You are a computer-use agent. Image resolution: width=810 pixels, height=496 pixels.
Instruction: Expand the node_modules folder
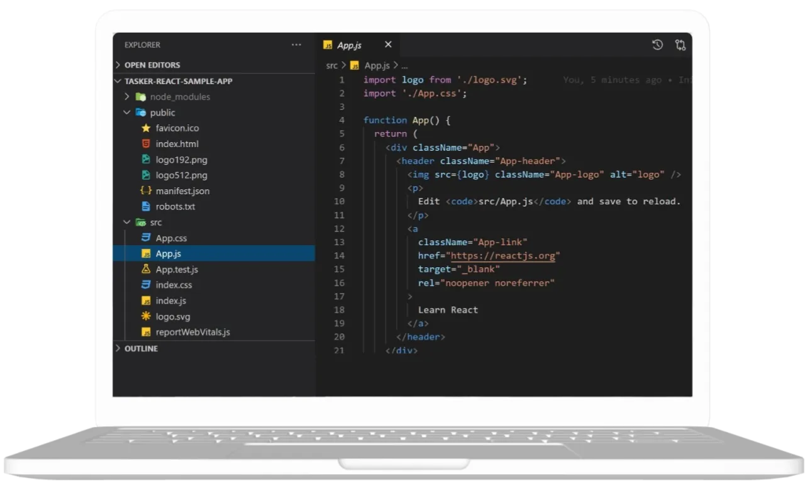pos(180,97)
